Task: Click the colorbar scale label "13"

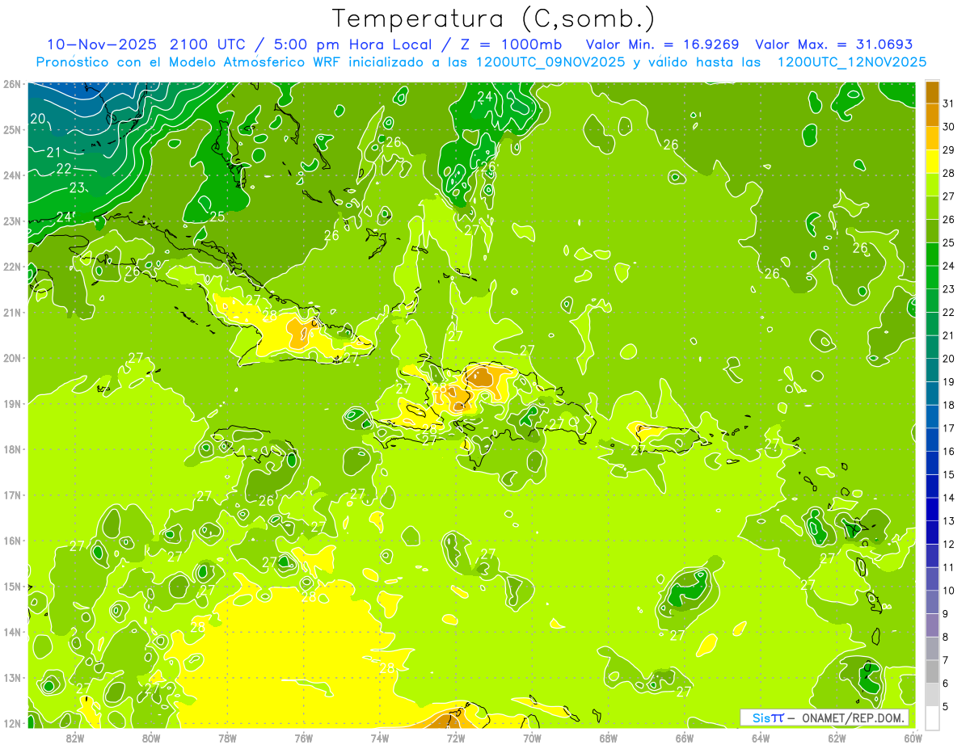Action: pos(948,520)
